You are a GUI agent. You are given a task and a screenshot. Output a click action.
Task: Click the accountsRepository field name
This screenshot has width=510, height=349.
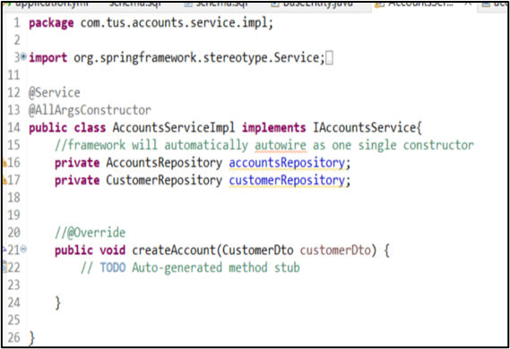[287, 163]
